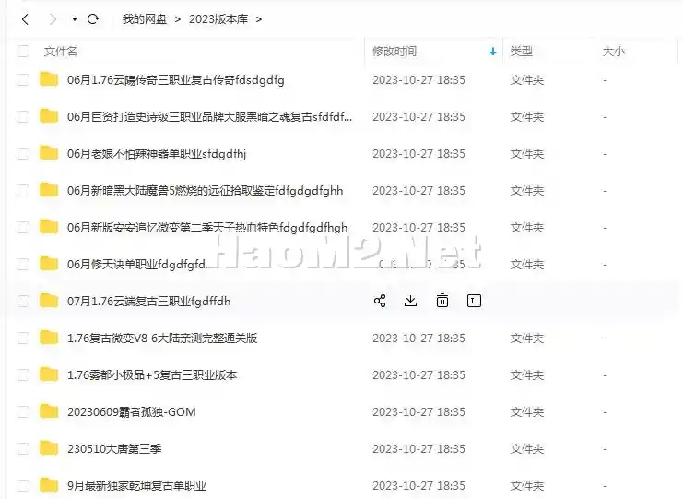The height and width of the screenshot is (499, 683).
Task: Check the box for 06月老娘不怕辣神器单职业
Action: (x=24, y=153)
